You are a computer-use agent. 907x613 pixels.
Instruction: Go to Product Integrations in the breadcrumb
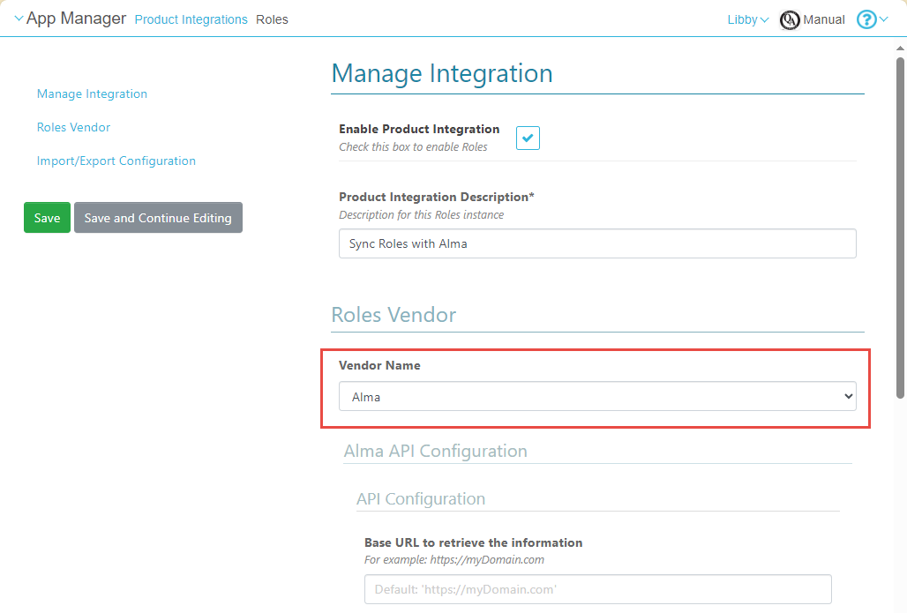coord(191,19)
